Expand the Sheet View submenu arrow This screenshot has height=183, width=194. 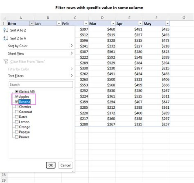72,53
